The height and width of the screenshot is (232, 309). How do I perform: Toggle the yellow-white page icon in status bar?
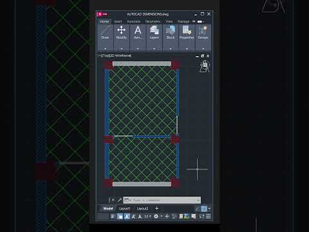tap(181, 217)
